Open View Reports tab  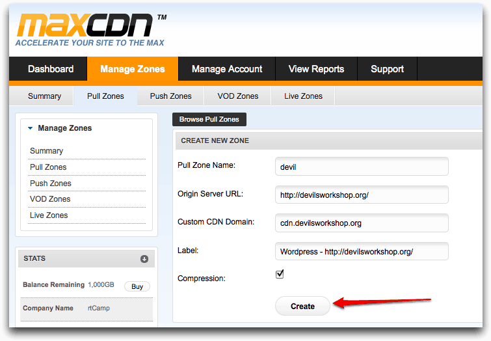point(316,69)
